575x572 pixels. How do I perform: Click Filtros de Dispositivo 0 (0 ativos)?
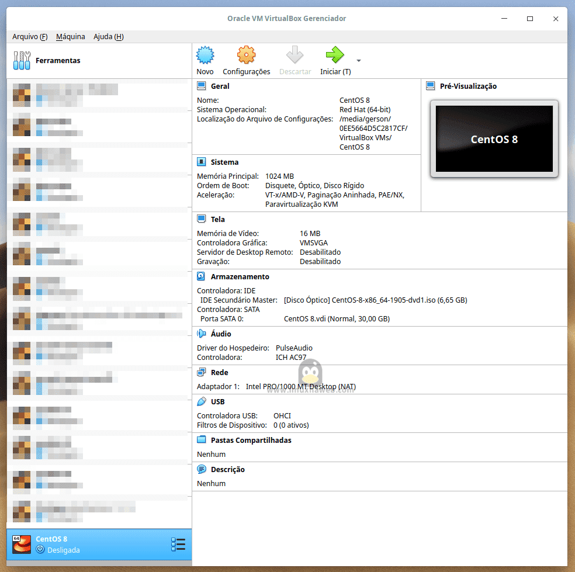tap(291, 425)
